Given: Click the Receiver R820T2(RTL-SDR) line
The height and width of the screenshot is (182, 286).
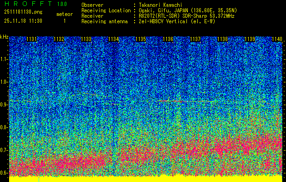Looking at the screenshot, I should (x=186, y=16).
